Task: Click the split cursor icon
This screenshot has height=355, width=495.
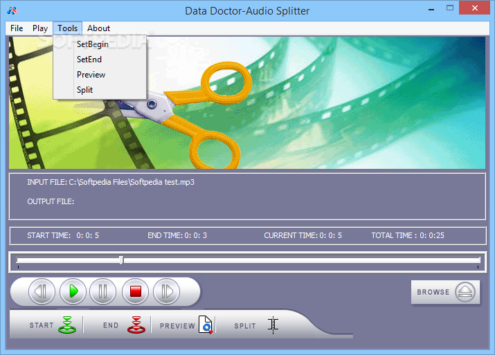Action: click(x=273, y=325)
